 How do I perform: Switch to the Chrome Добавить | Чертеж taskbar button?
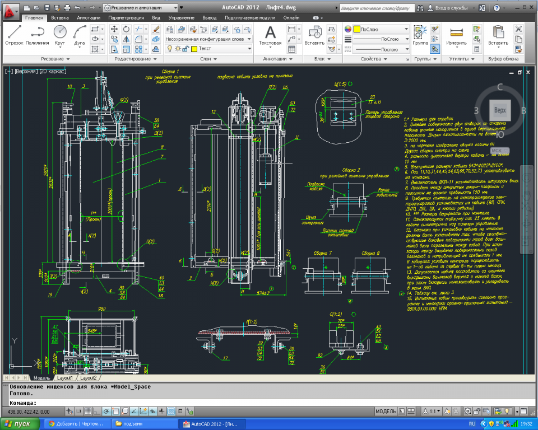78,424
